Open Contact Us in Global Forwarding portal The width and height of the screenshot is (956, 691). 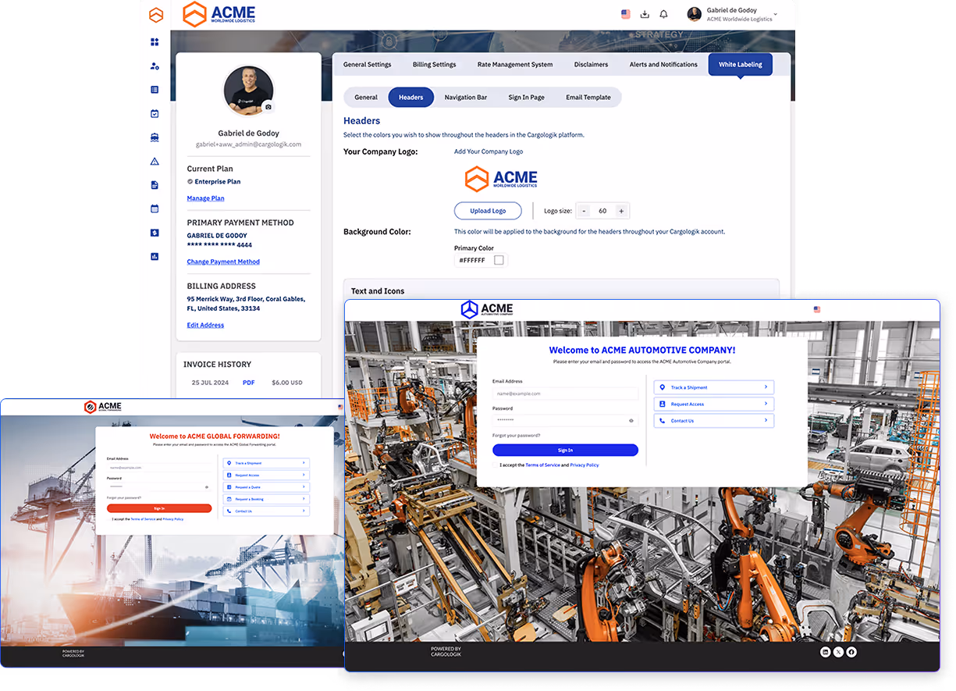tap(266, 511)
